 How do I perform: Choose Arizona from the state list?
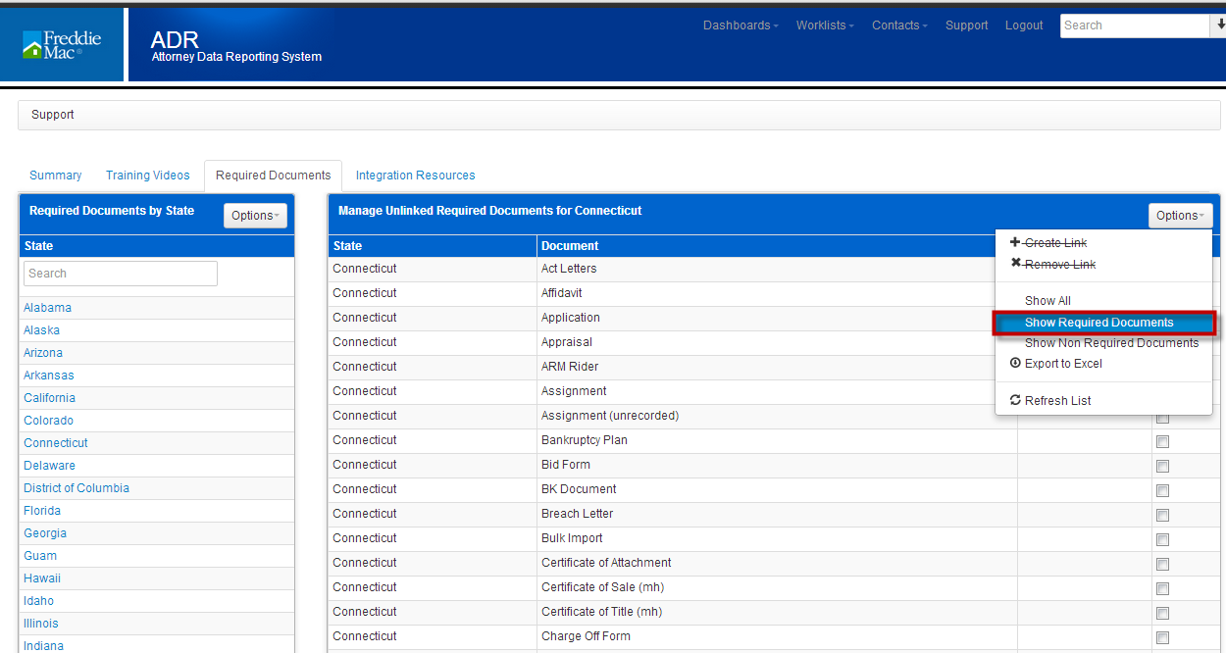point(43,353)
